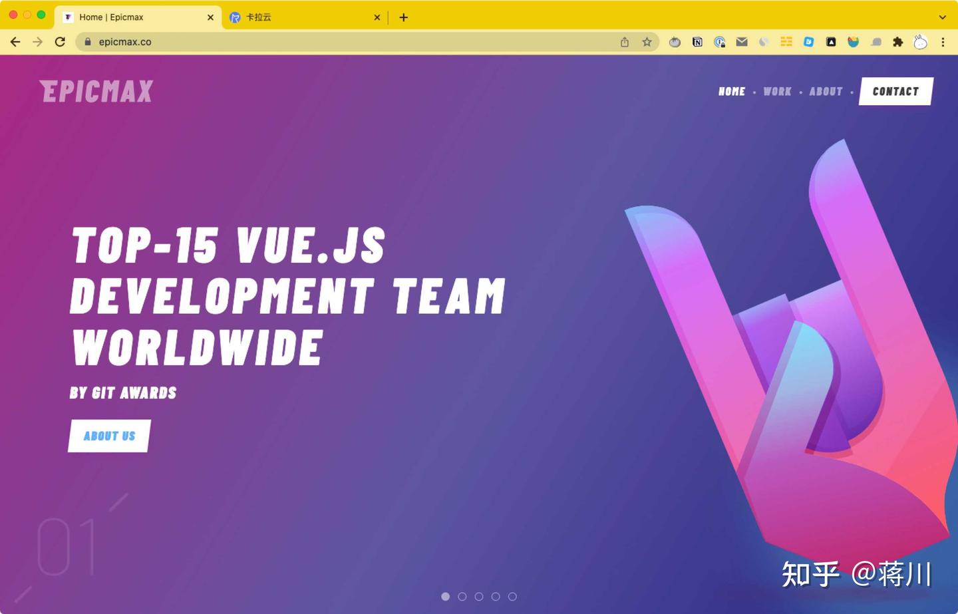Click the chevron at the toolbar's far right
The width and height of the screenshot is (958, 614).
[x=941, y=17]
